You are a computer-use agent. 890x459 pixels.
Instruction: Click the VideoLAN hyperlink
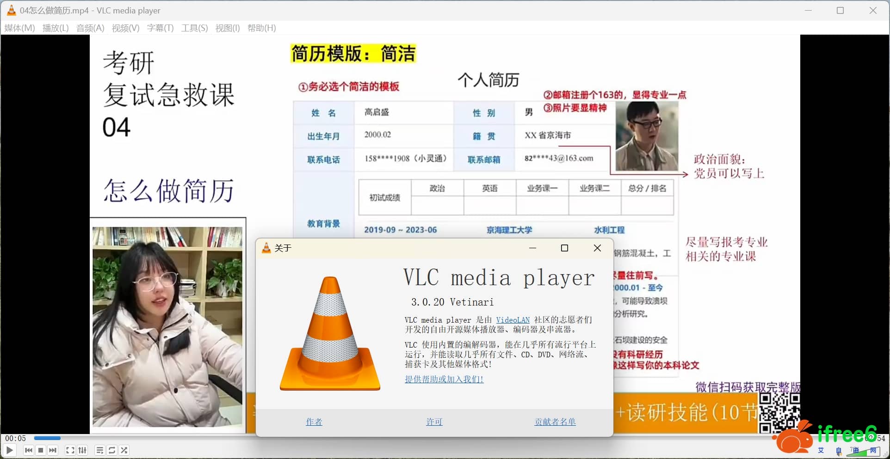tap(513, 320)
